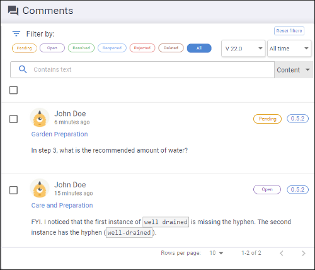Filter comments by Resolved status
The width and height of the screenshot is (315, 270).
click(x=81, y=48)
